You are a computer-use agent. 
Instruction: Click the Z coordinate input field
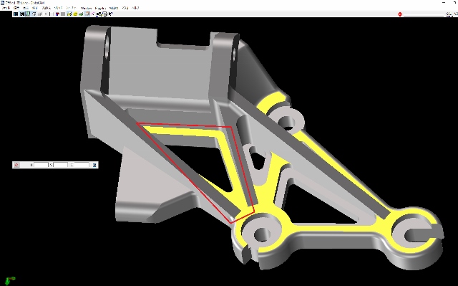click(x=82, y=165)
